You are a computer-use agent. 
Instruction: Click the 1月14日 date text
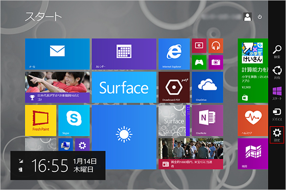point(85,161)
